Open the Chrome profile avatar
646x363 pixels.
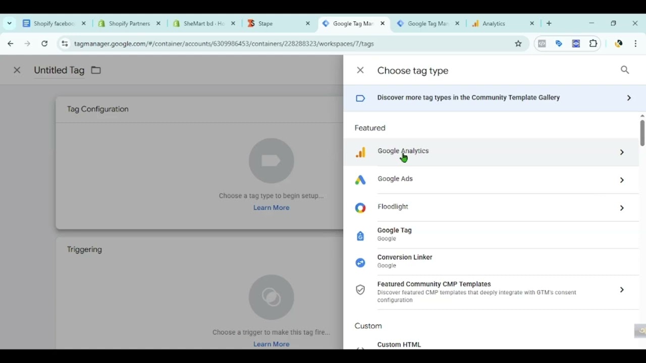coord(619,44)
